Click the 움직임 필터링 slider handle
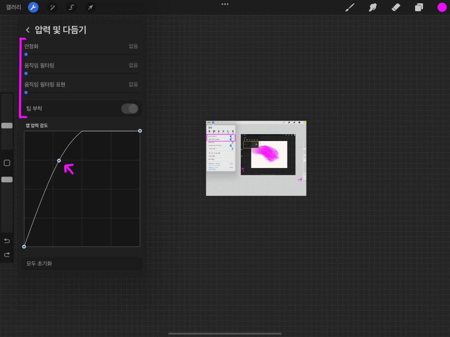The image size is (450, 337). point(26,74)
